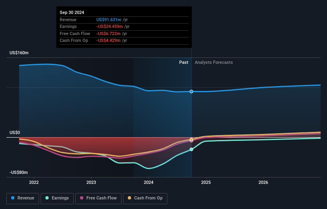Click the Sep 30 2024 tooltip date
The height and width of the screenshot is (209, 327).
pyautogui.click(x=72, y=12)
